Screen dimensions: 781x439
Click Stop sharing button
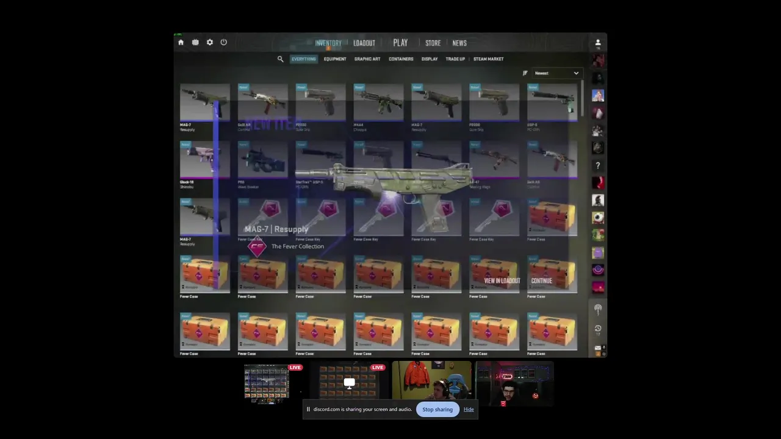click(437, 409)
